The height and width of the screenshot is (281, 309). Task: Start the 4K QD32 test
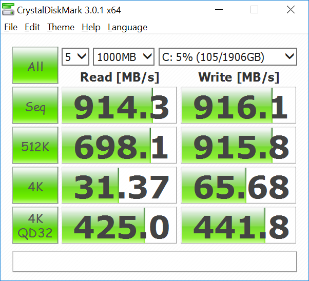tap(35, 225)
